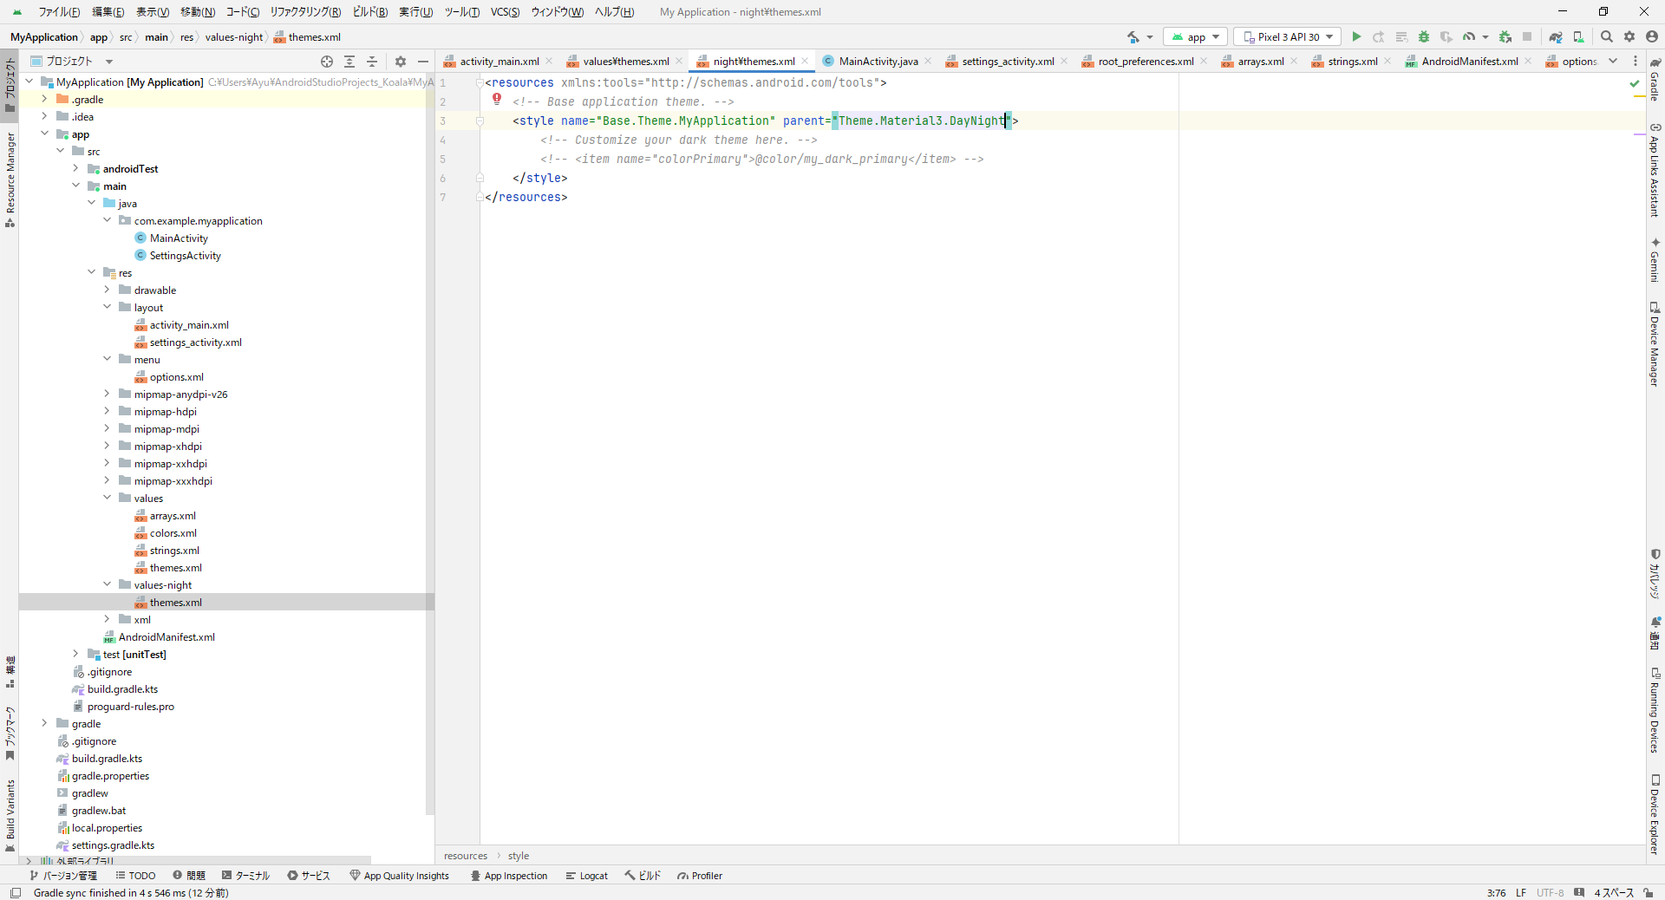The image size is (1665, 900).
Task: Click the locate-opened-file target icon
Action: 327,62
